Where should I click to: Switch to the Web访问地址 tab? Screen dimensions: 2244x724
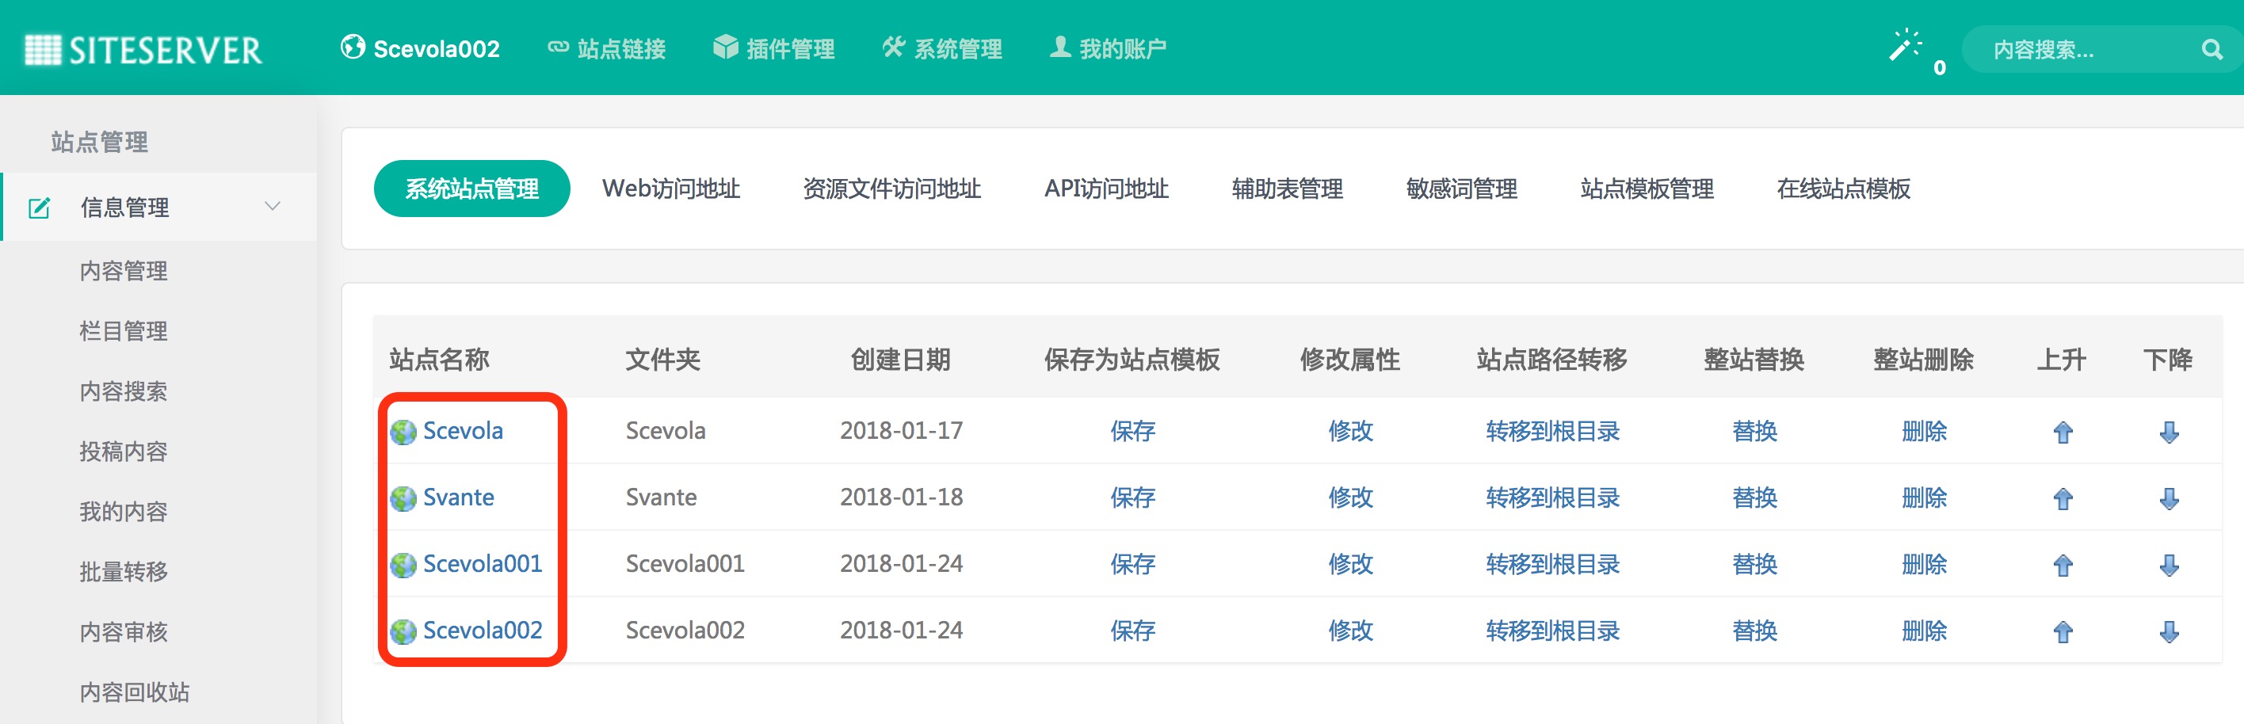pyautogui.click(x=671, y=189)
